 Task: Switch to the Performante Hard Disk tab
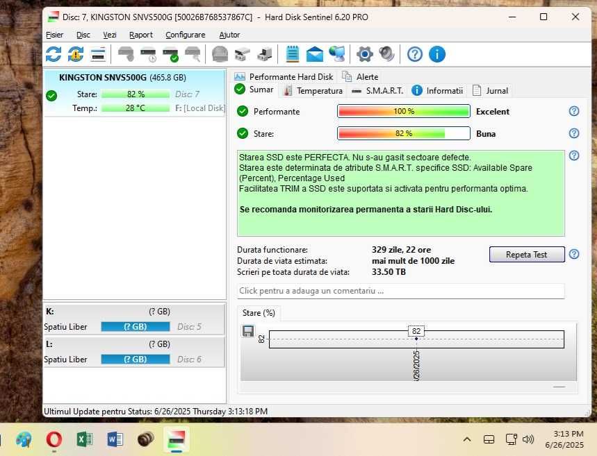[x=284, y=77]
